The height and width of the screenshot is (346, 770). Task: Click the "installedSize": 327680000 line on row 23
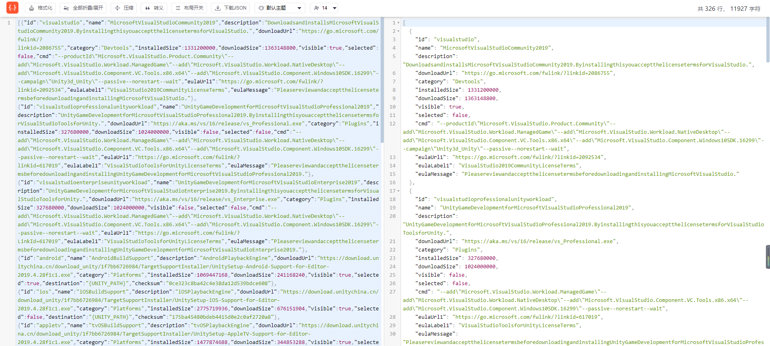tap(457, 258)
